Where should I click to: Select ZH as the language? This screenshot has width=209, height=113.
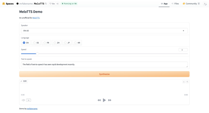pos(55,43)
